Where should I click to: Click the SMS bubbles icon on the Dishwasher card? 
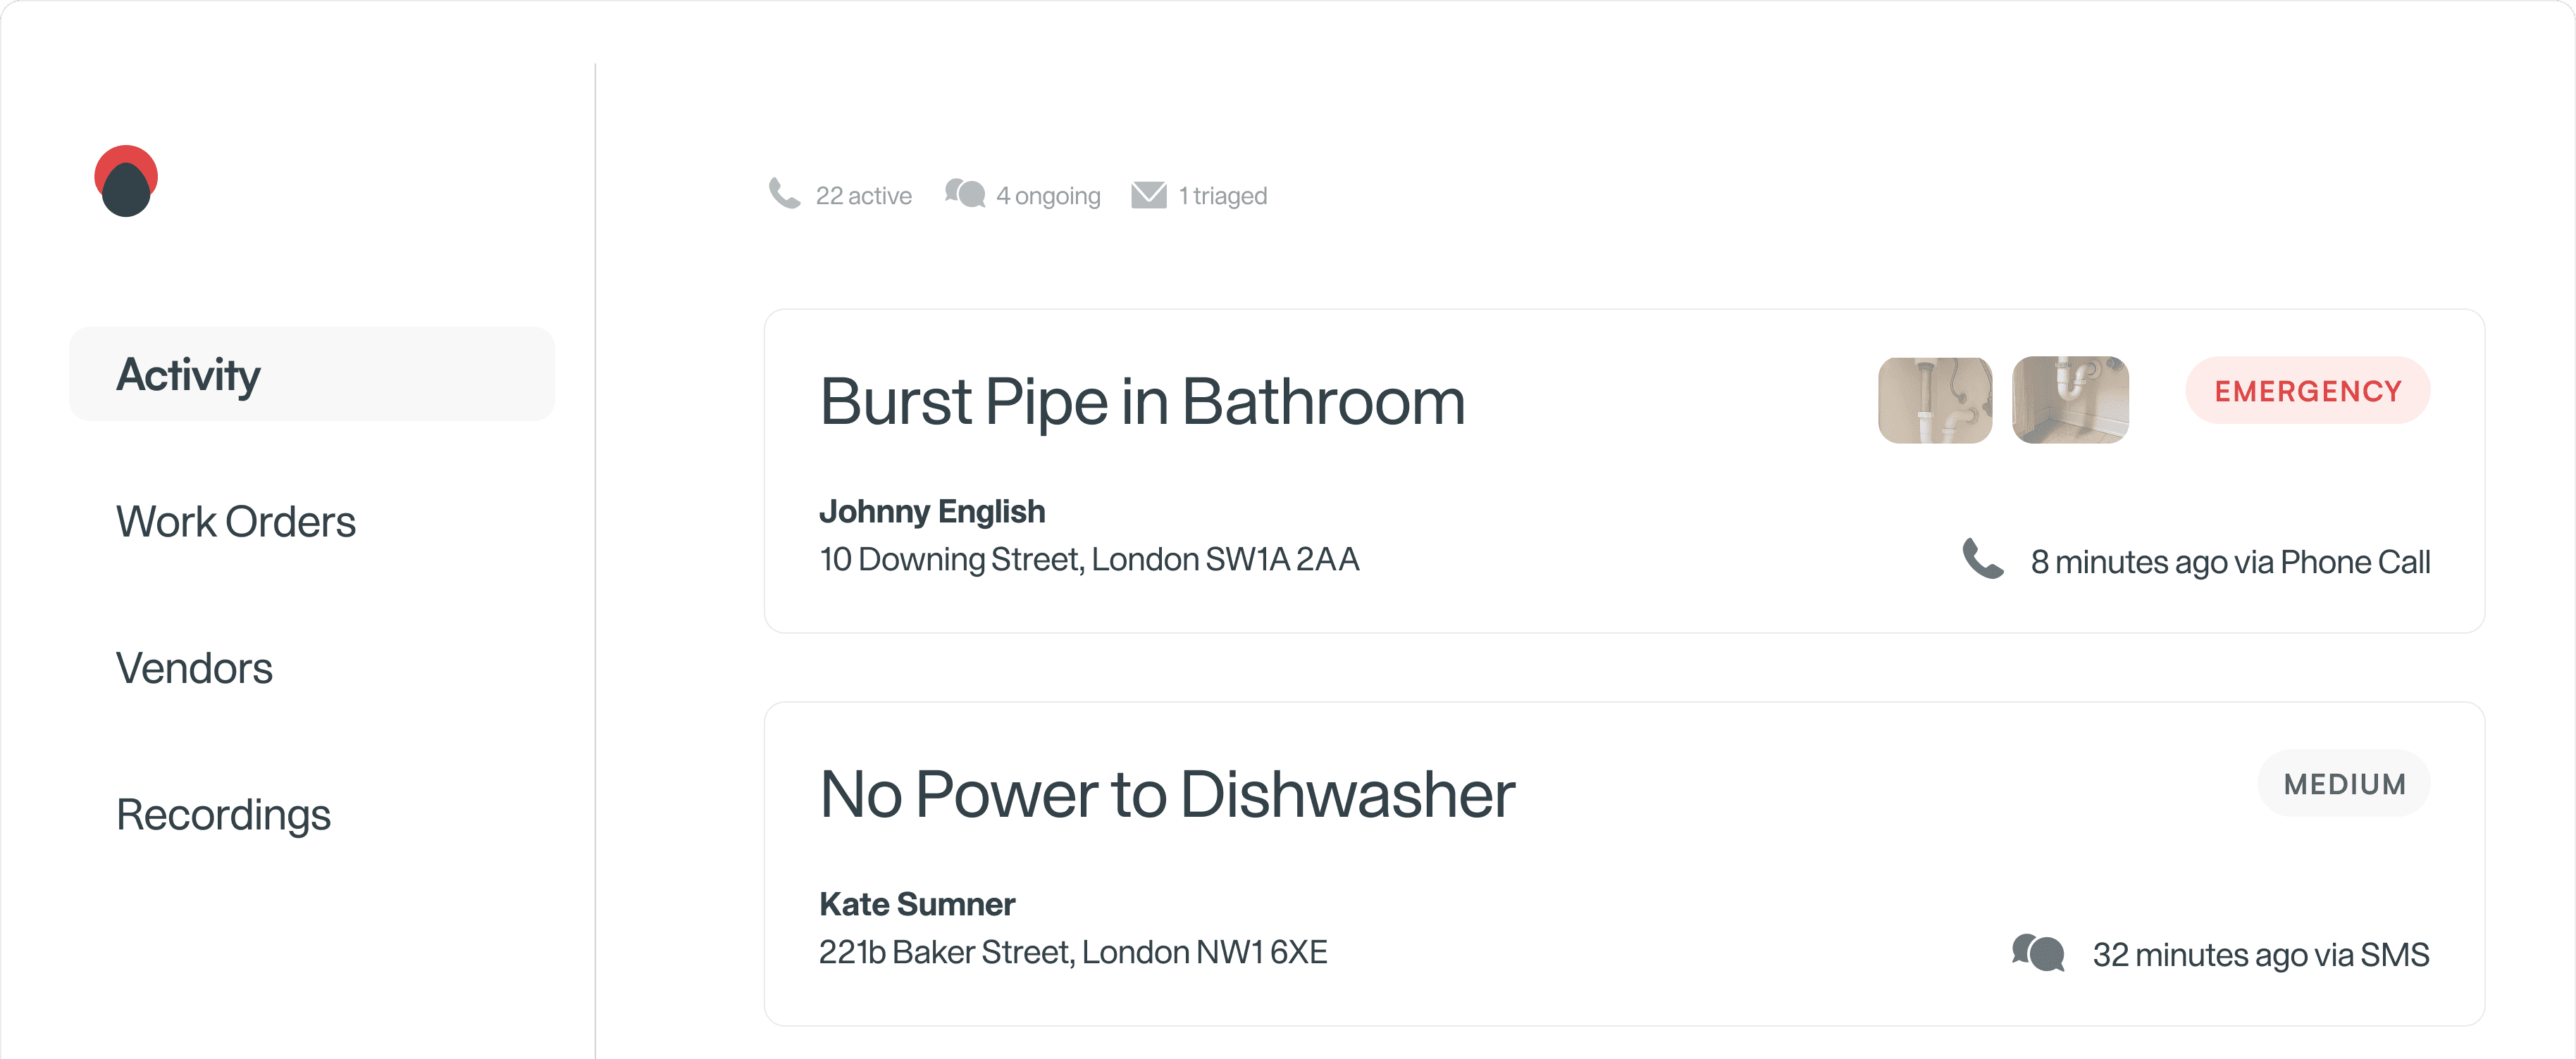click(x=2038, y=953)
